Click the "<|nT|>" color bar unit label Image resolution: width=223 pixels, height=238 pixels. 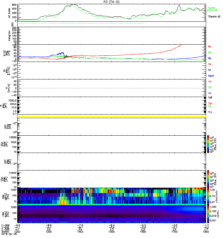(218, 214)
